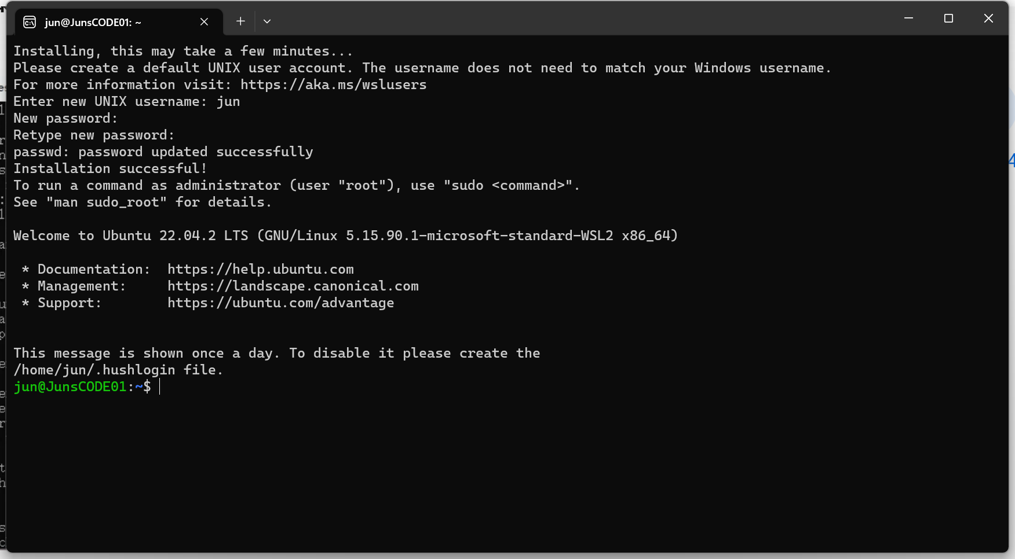
Task: Click the green jun@JunsCODE01 prompt text
Action: (x=70, y=387)
